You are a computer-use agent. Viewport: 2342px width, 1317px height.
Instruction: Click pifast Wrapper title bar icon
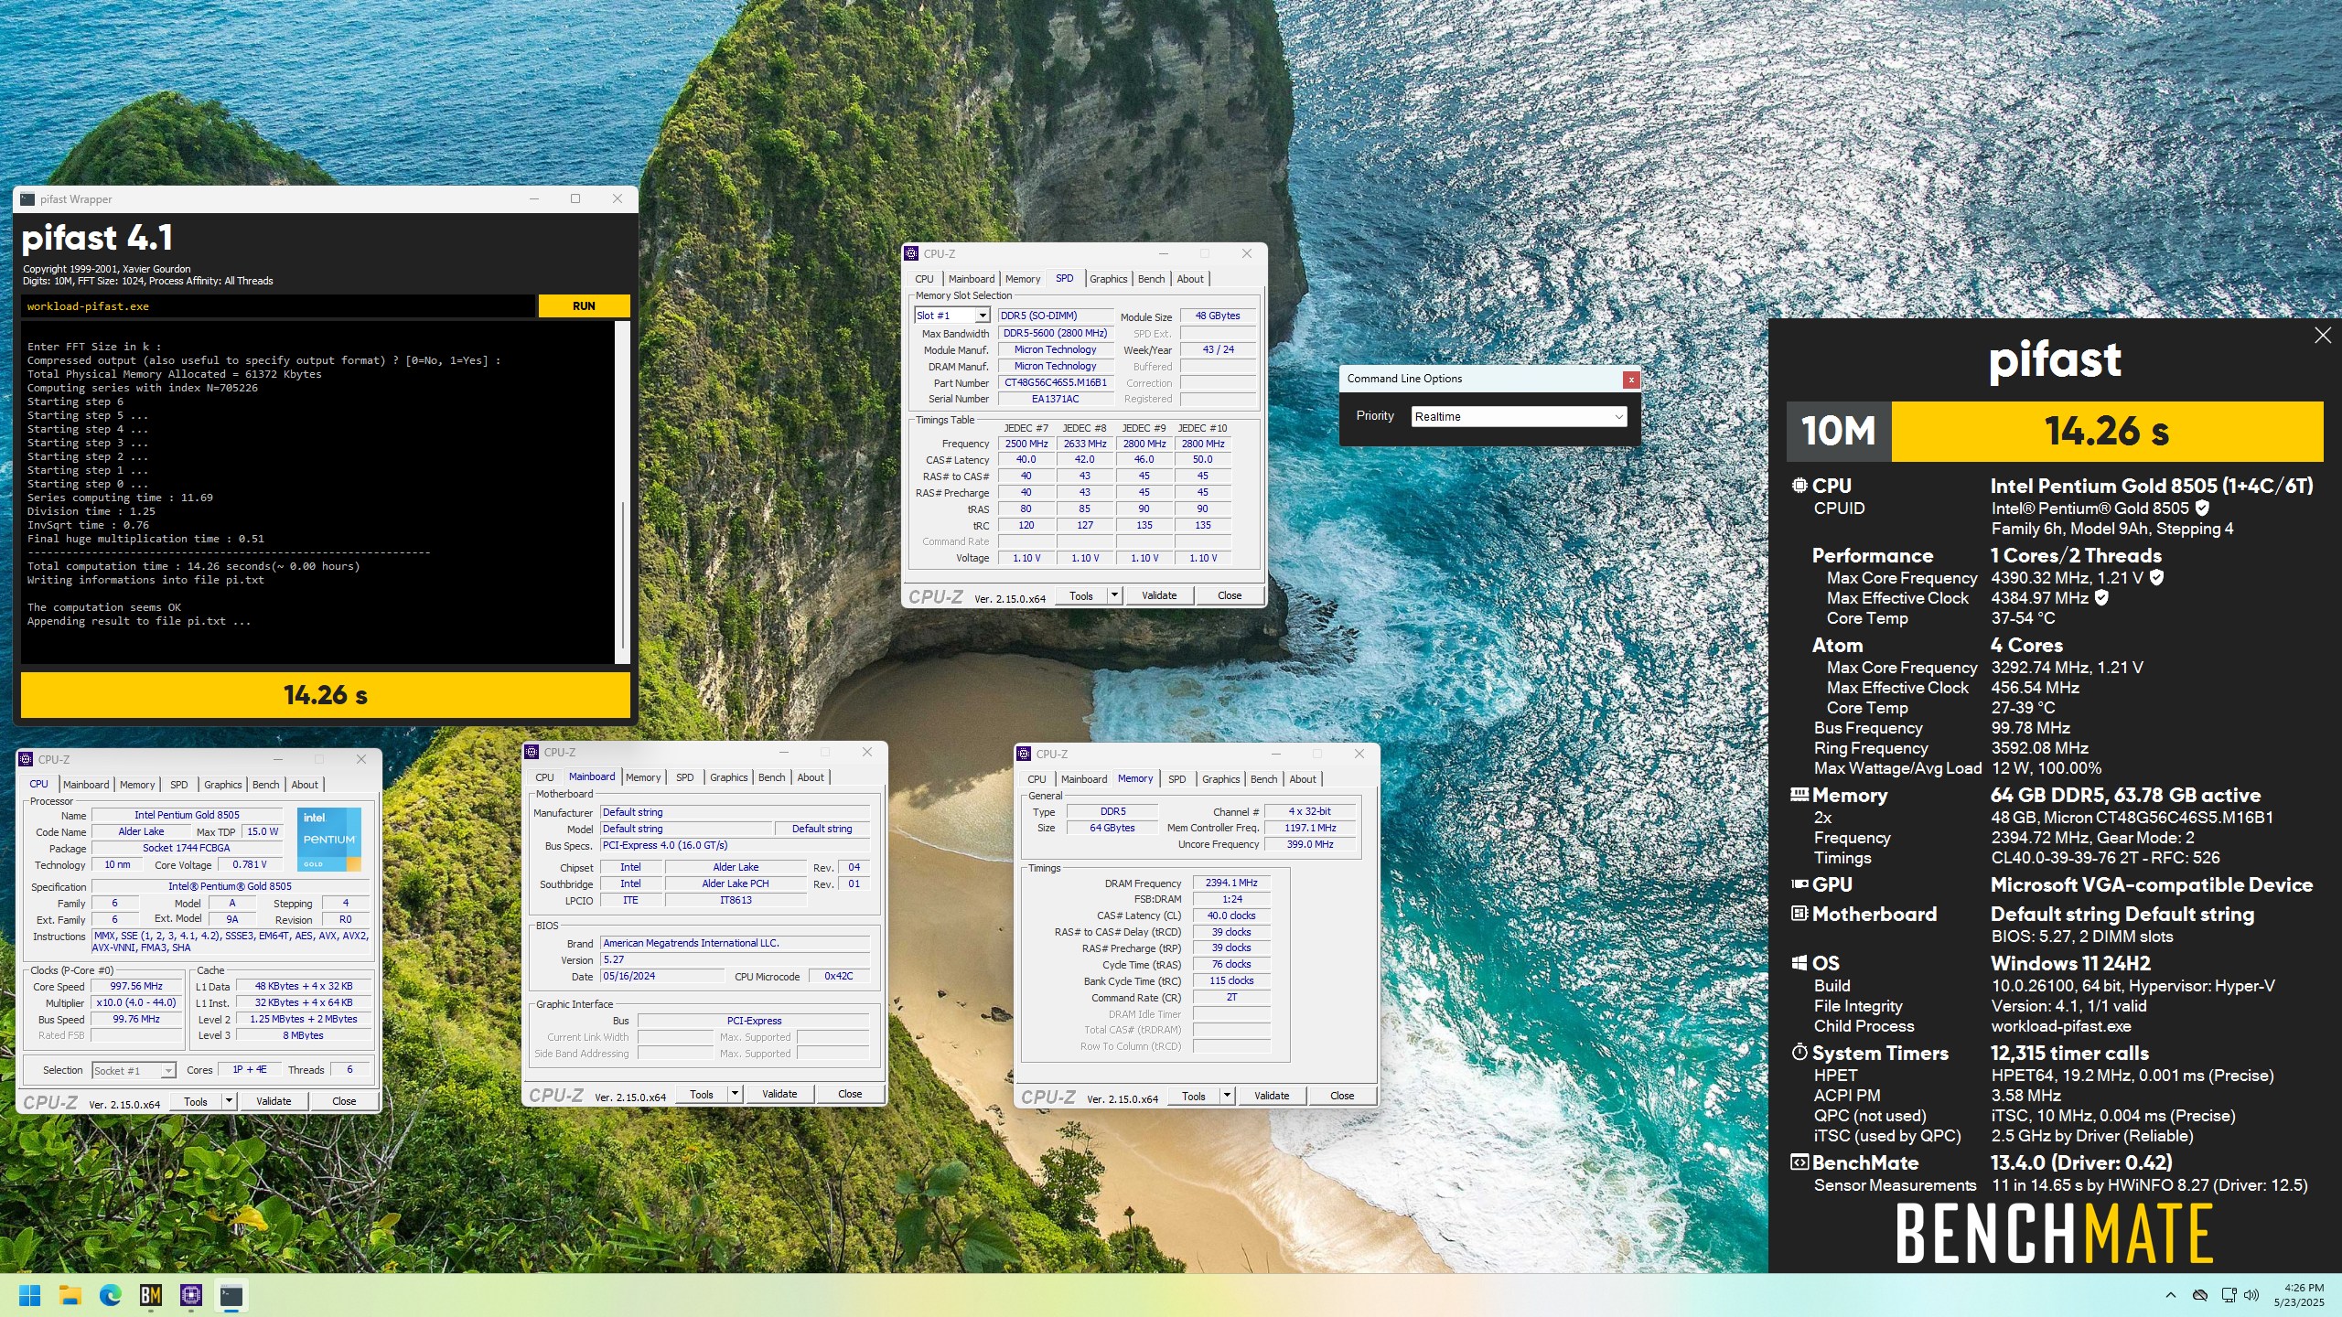tap(27, 199)
